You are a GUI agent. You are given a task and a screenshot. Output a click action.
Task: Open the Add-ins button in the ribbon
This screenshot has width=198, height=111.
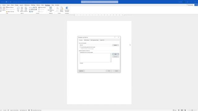point(18,10)
